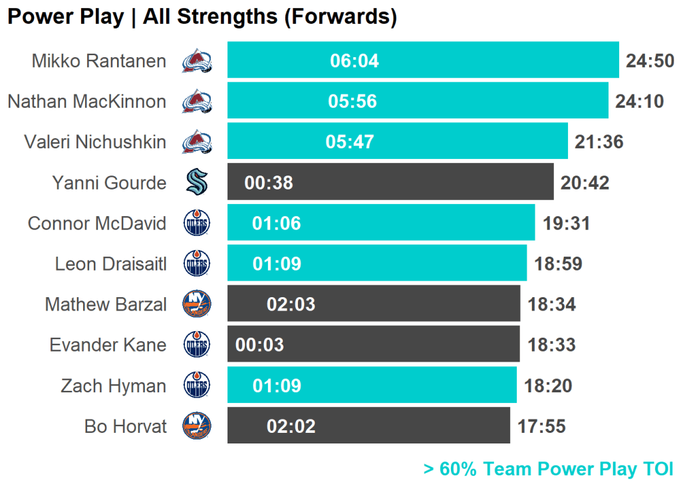Click the 24:50 total time label
The width and height of the screenshot is (681, 486).
650,61
